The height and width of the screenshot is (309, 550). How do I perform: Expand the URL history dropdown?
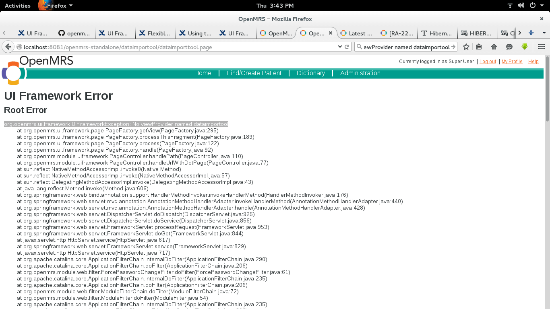pyautogui.click(x=340, y=47)
